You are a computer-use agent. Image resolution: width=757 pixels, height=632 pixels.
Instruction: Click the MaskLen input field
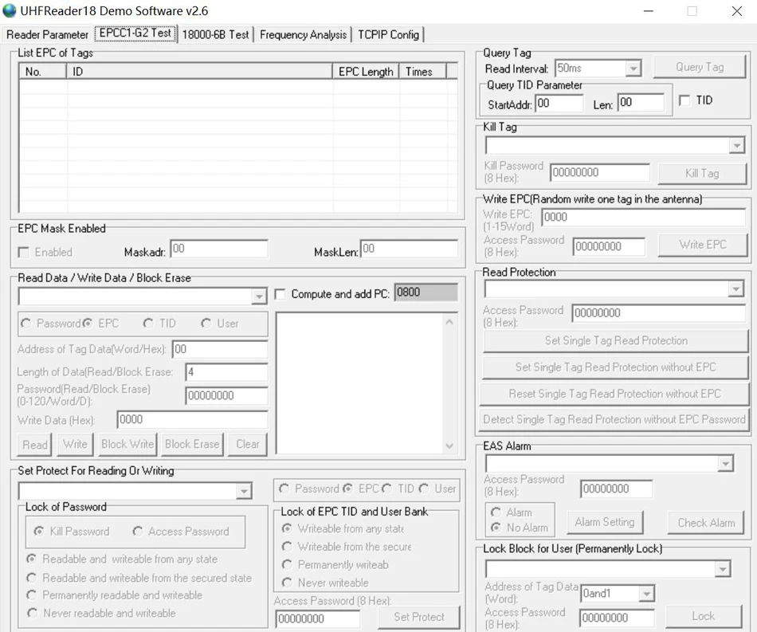pos(409,249)
